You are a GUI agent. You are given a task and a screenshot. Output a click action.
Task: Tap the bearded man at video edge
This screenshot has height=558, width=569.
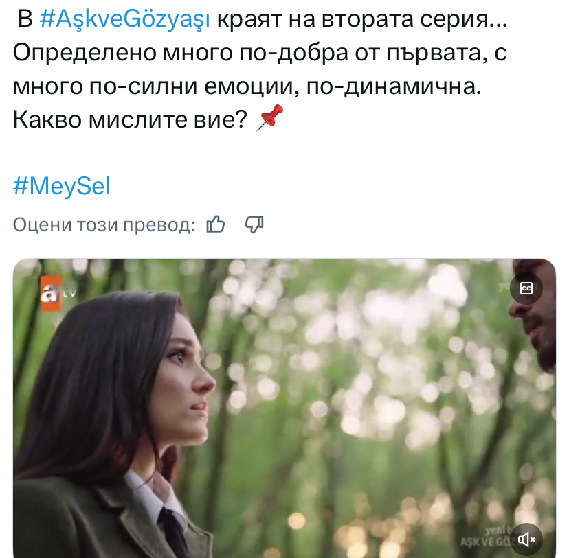534,319
